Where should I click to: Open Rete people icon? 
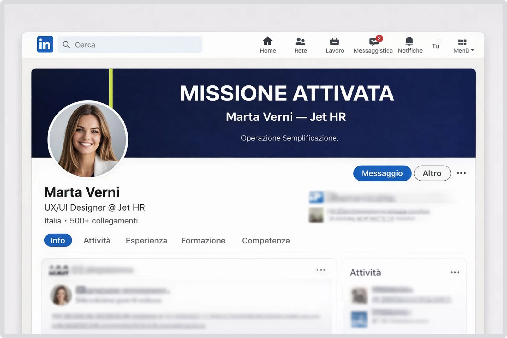tap(300, 41)
